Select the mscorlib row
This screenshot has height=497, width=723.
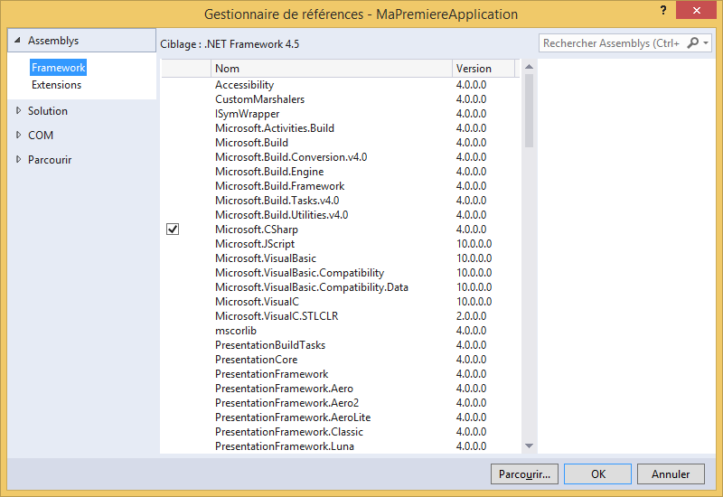point(341,331)
